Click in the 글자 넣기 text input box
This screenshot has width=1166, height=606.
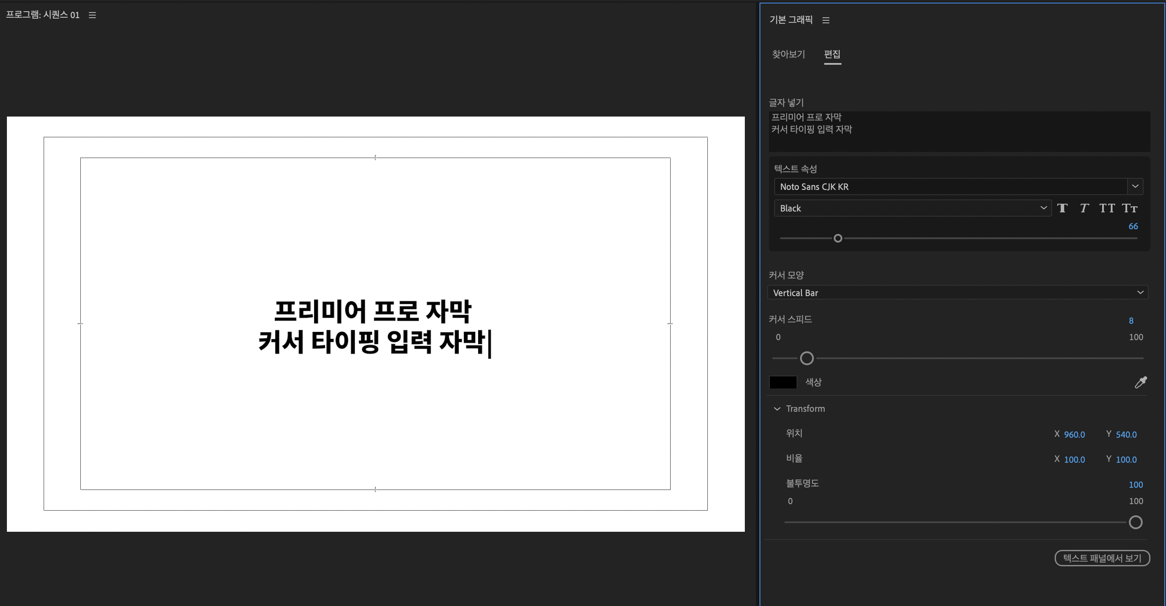coord(959,131)
